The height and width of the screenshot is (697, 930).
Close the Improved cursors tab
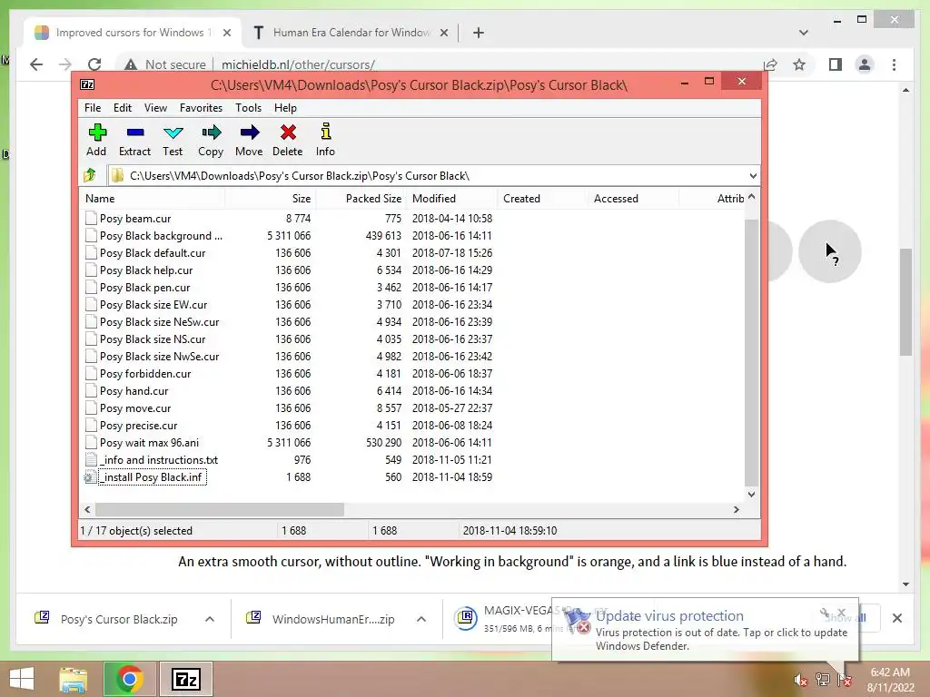(226, 33)
